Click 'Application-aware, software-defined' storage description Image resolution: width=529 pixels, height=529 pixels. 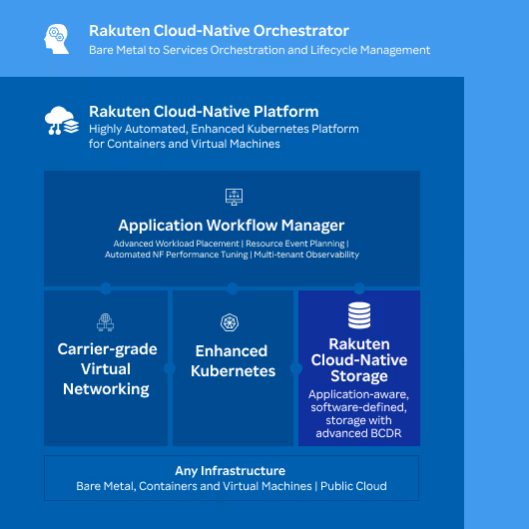tap(358, 414)
